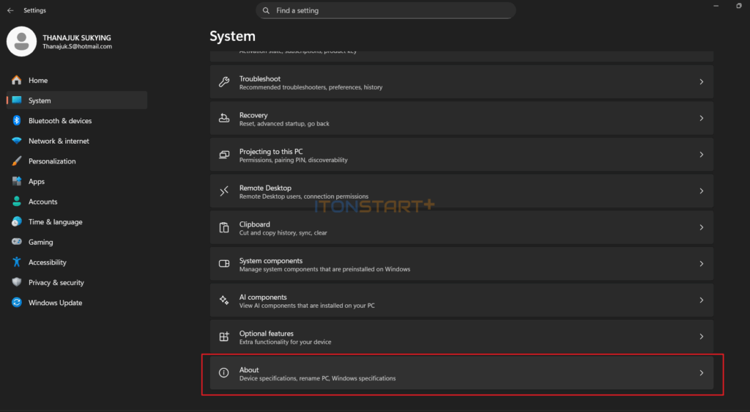Click the Accessibility figure icon
750x412 pixels.
pos(16,262)
